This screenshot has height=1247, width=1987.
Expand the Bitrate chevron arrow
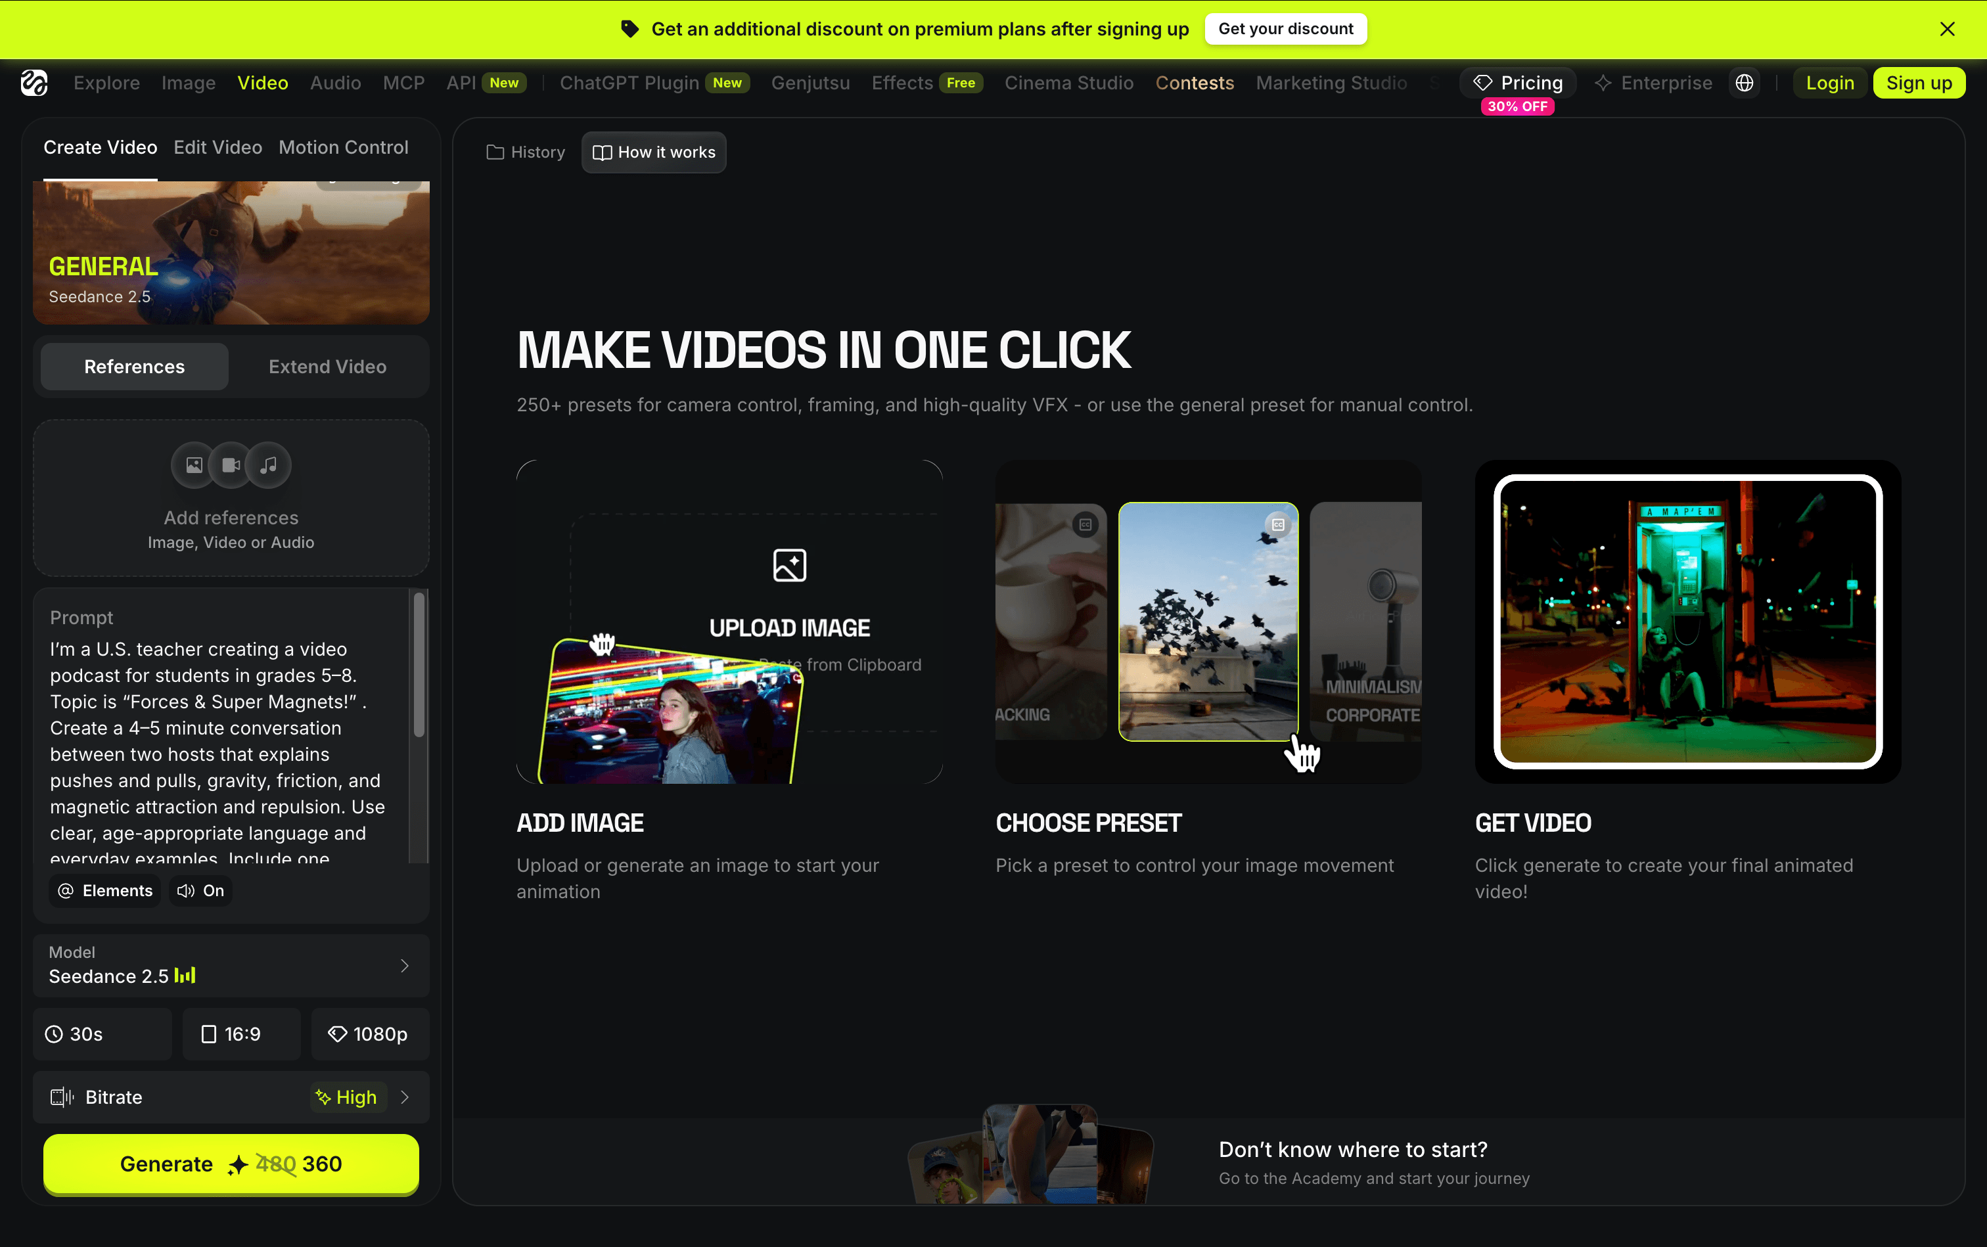[405, 1097]
